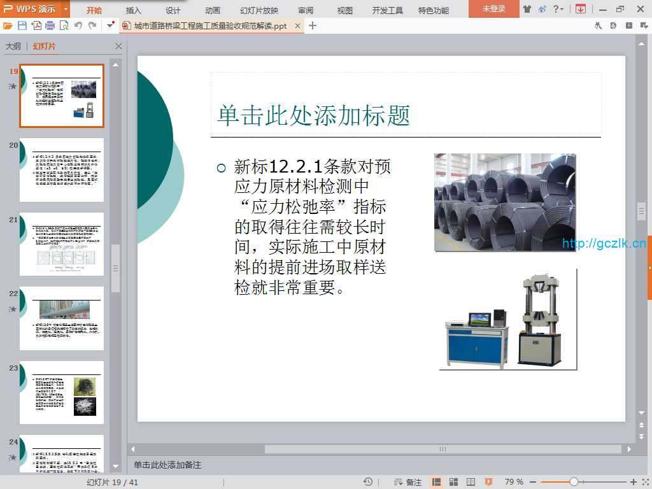Click the Export to PDF icon
The width and height of the screenshot is (652, 489).
(x=36, y=25)
